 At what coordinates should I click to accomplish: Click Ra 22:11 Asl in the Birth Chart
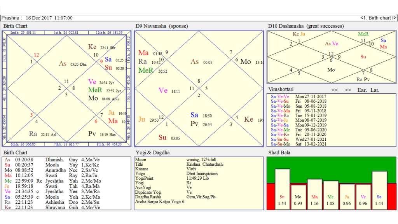[43, 134]
